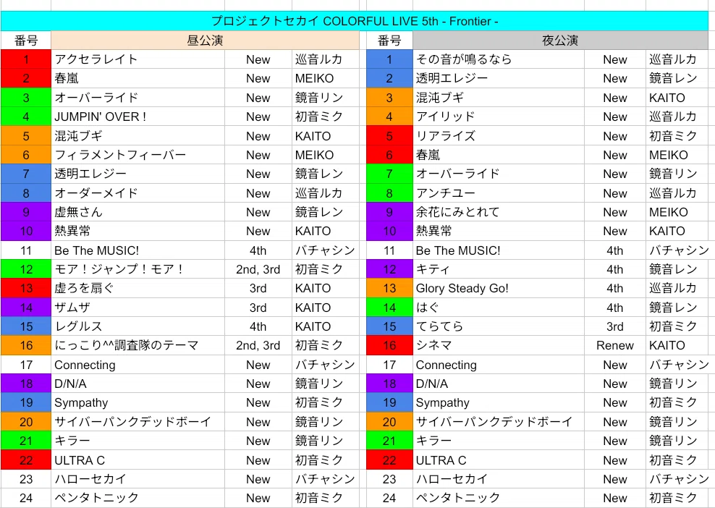Select the アクセラレイト song cell
This screenshot has width=715, height=508.
click(x=137, y=59)
